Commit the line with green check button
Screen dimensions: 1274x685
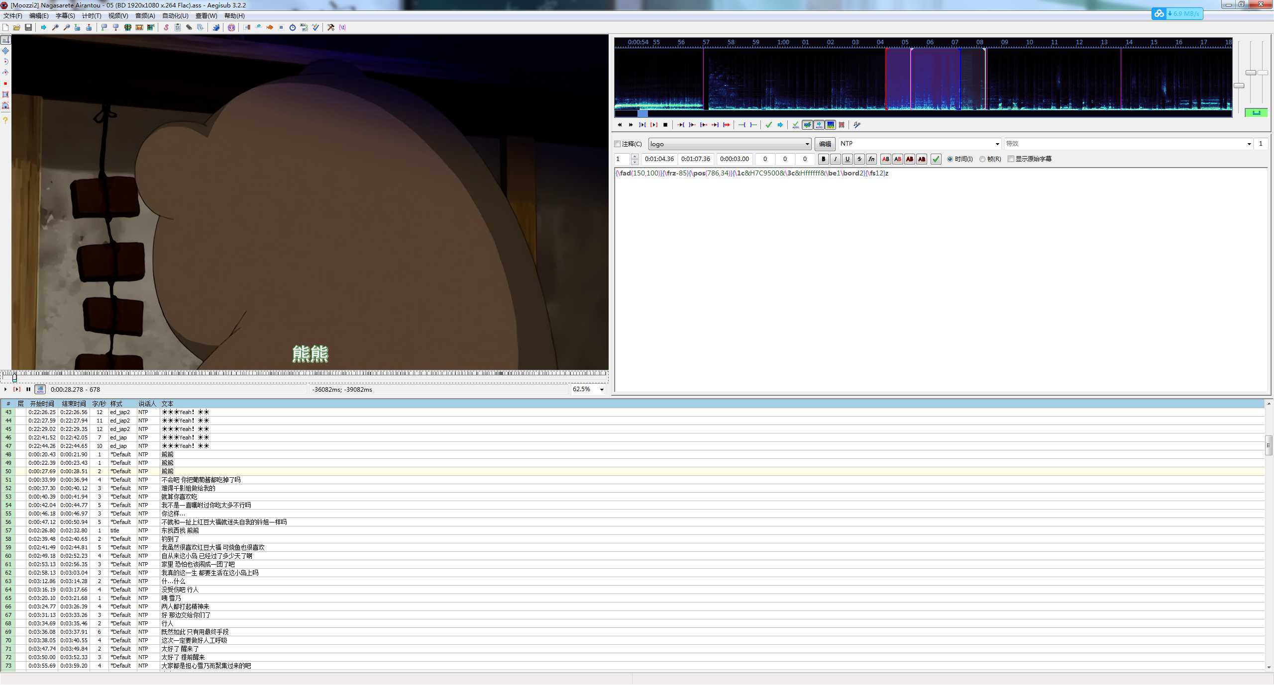tap(936, 159)
